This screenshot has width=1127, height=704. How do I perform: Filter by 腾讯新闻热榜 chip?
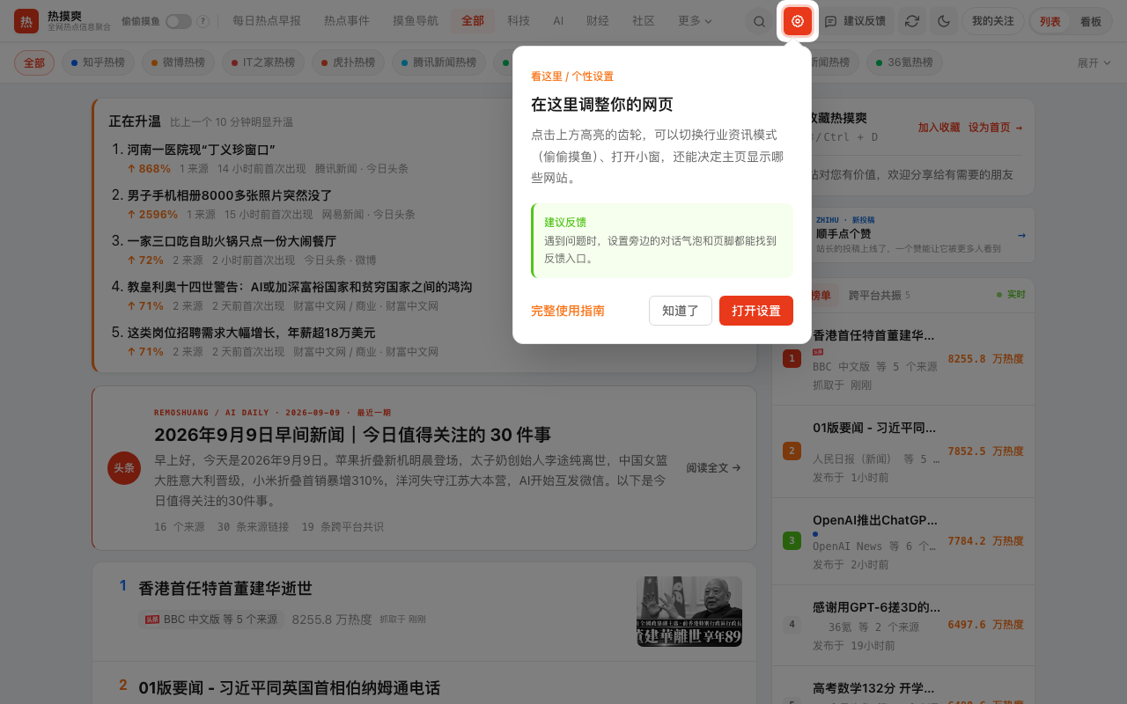[438, 62]
